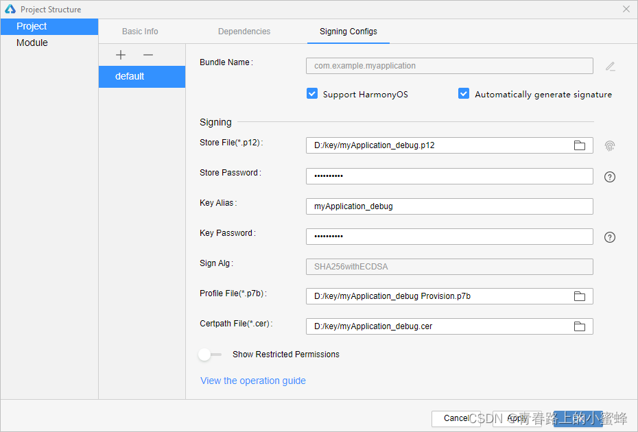Open the Dependencies tab
The height and width of the screenshot is (432, 638).
click(x=244, y=32)
